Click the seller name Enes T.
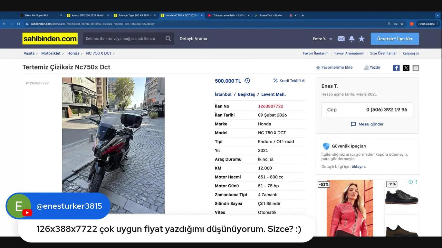The height and width of the screenshot is (248, 442). tap(329, 86)
